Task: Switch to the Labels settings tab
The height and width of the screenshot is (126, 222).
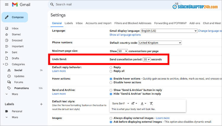Action: click(69, 23)
